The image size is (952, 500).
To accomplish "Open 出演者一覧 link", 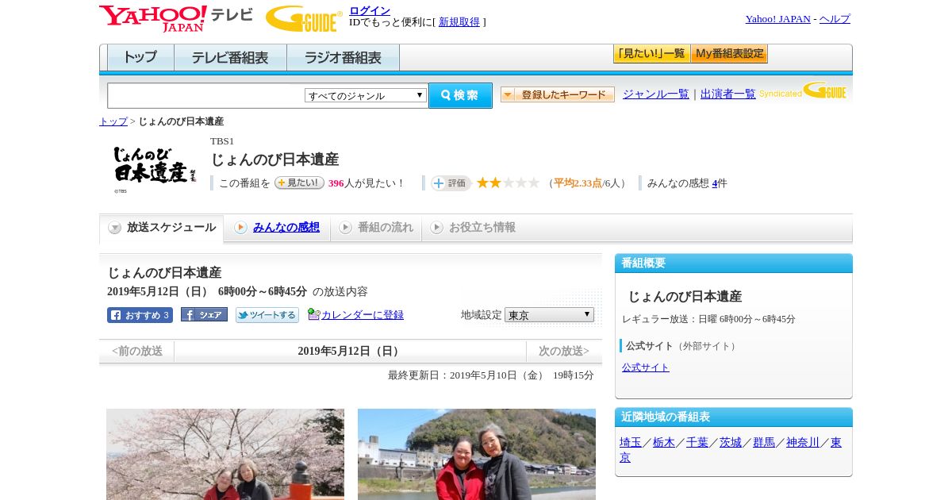I will pos(727,94).
